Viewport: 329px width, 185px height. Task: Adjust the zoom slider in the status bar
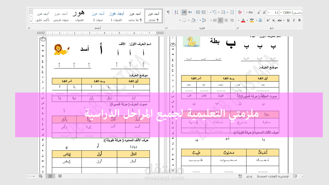[33, 176]
